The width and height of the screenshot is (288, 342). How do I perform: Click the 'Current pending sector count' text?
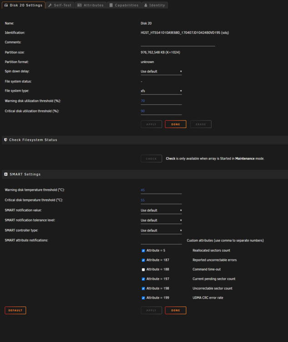click(214, 279)
